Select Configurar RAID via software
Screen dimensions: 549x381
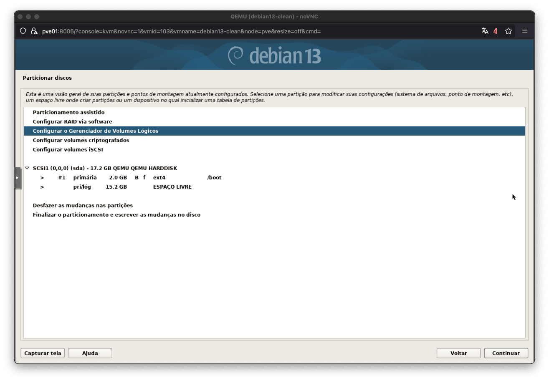coord(274,122)
